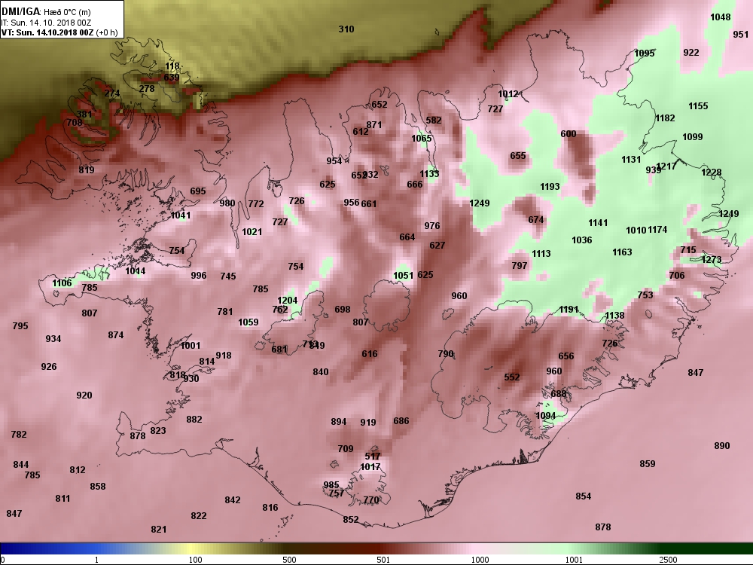Click the "DMI/IGA: Hæð 0°C (m)" title line
The image size is (753, 565).
tap(46, 11)
